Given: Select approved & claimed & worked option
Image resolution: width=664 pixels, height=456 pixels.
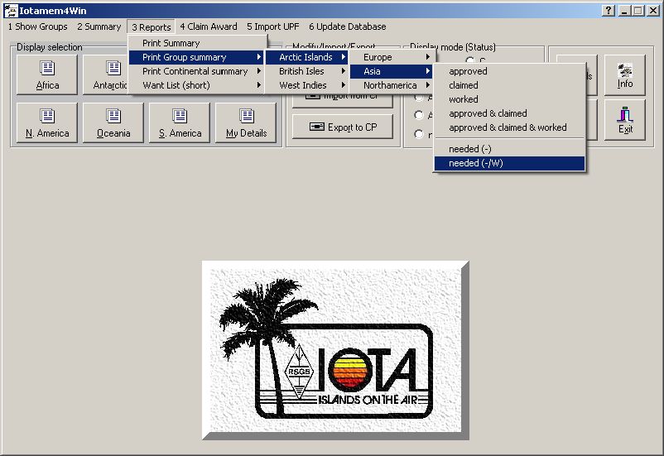Looking at the screenshot, I should pyautogui.click(x=509, y=127).
